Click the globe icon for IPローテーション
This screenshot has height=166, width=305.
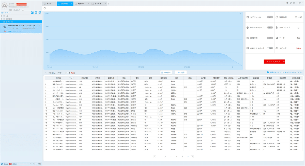(x=248, y=27)
